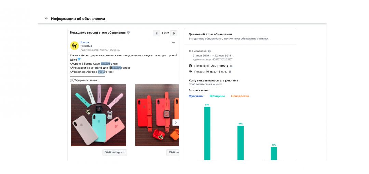Select the 'Мужчины' legend label

click(x=196, y=96)
